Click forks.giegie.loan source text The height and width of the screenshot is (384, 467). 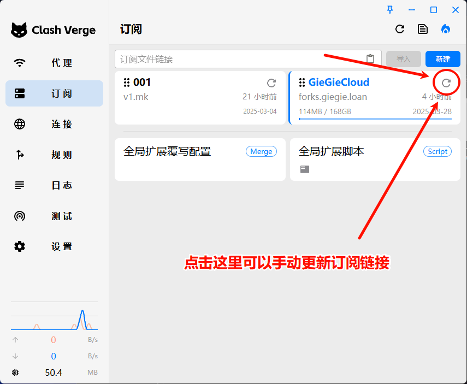click(x=333, y=97)
